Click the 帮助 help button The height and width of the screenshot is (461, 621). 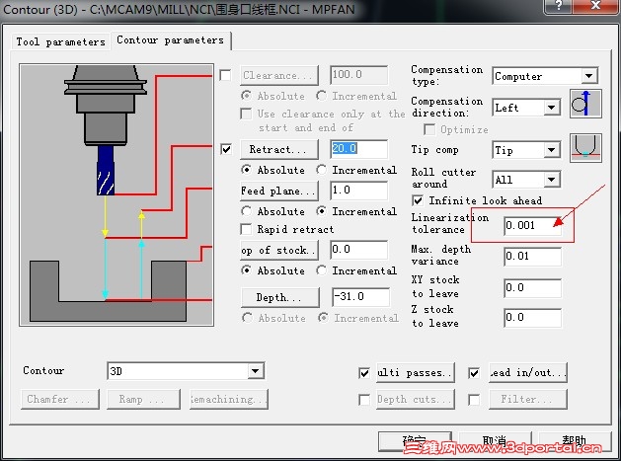[575, 441]
